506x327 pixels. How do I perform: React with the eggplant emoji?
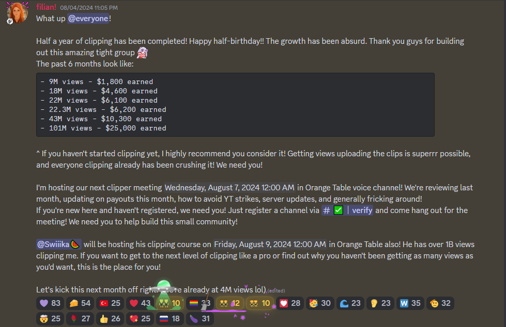pyautogui.click(x=200, y=319)
